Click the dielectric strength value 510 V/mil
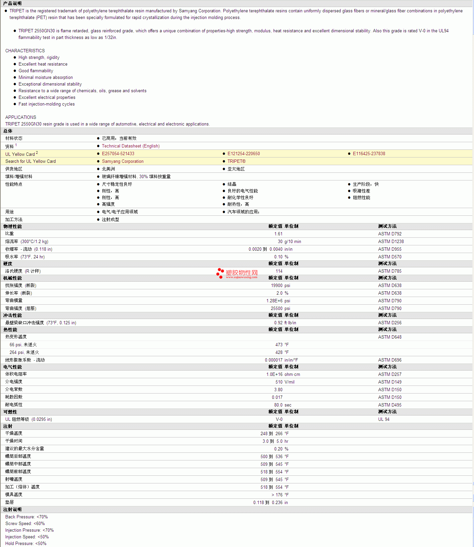 click(x=285, y=382)
